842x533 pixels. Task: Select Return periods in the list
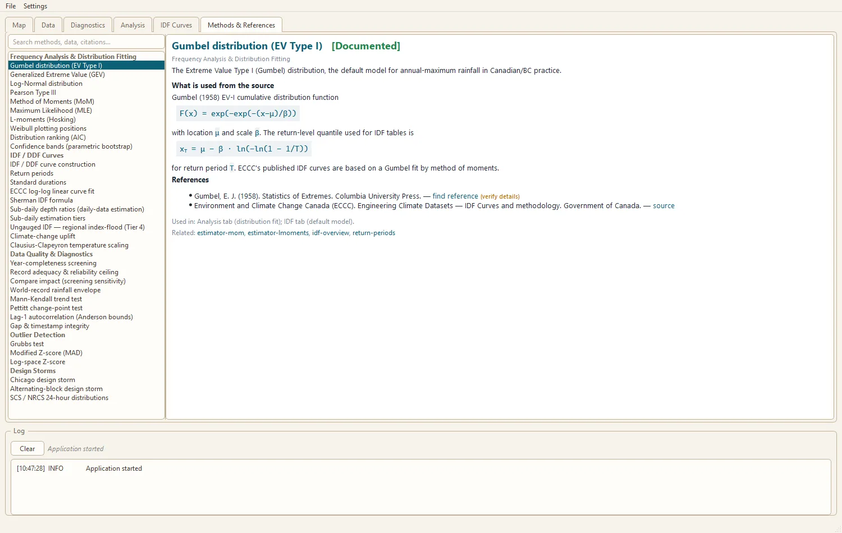(x=86, y=173)
